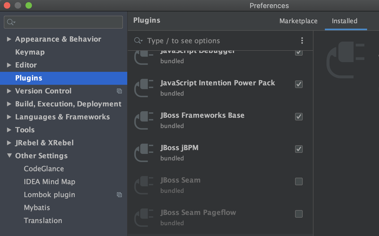Click the settings search field
The width and height of the screenshot is (379, 236).
(x=68, y=22)
